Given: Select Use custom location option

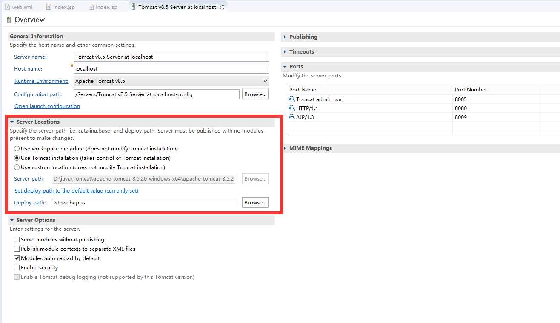Looking at the screenshot, I should click(17, 167).
